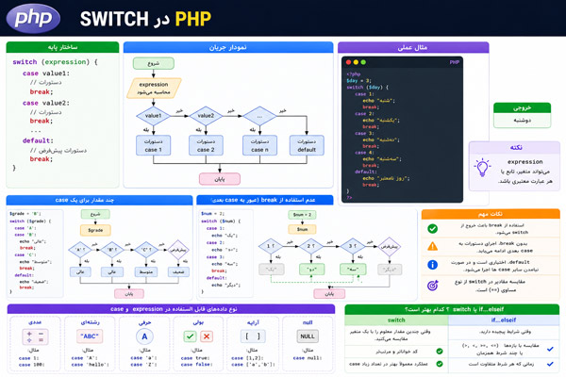Image resolution: width=566 pixels, height=377 pixels.
Task: Click the green "دو" output box
Action: tap(311, 270)
